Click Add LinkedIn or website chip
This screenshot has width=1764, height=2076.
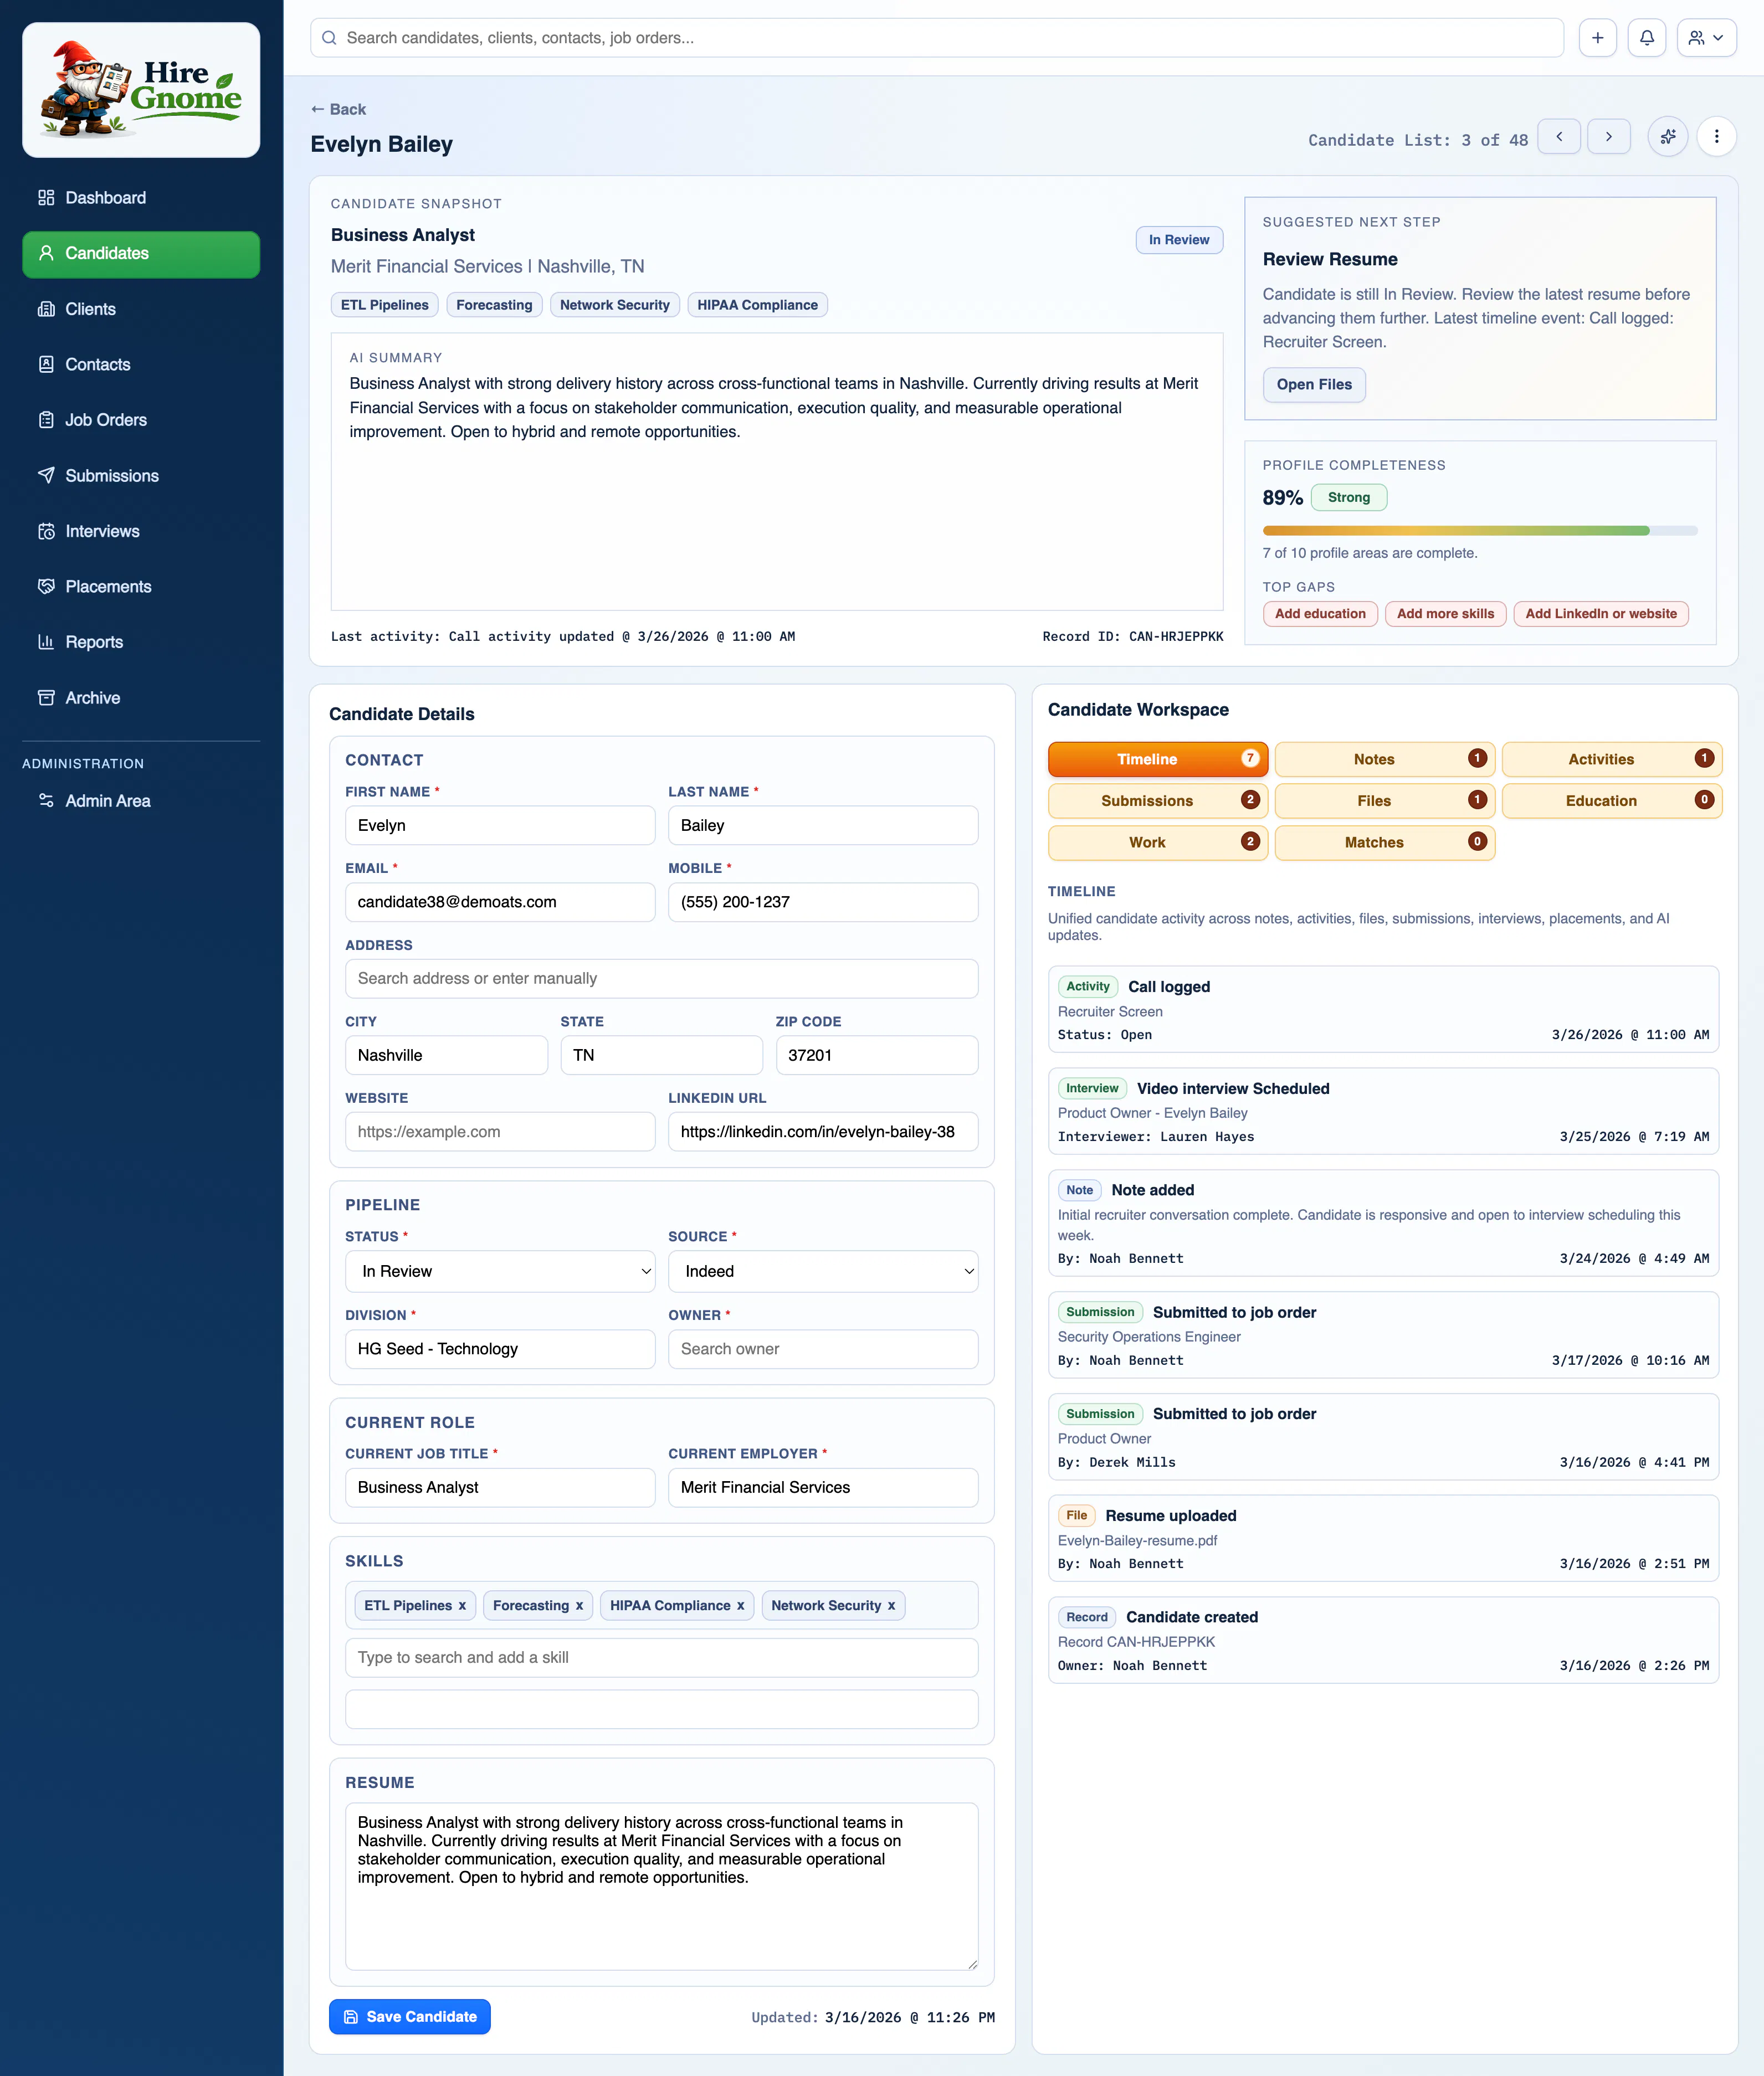click(1600, 614)
